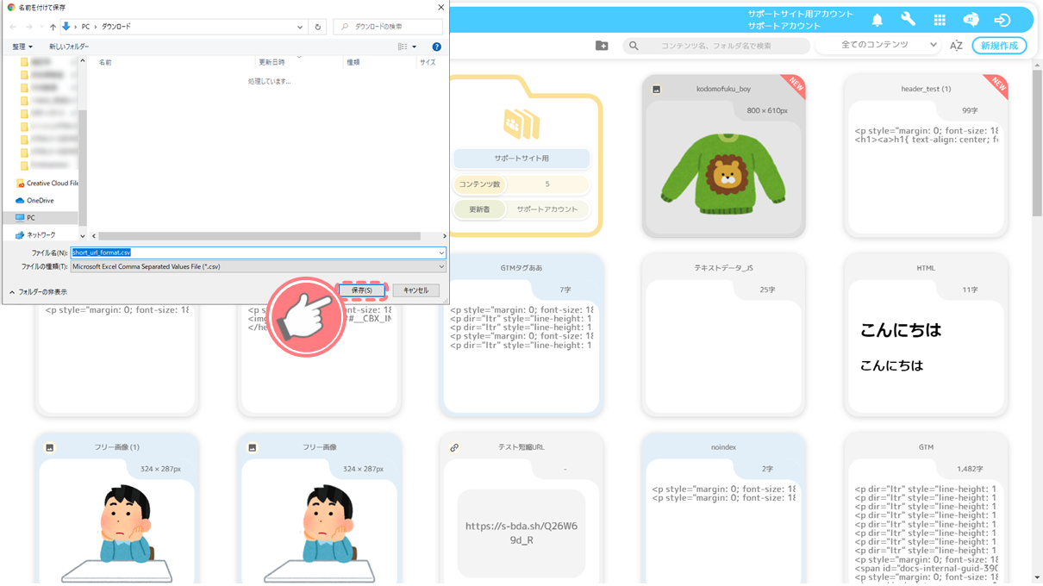Screen dimensions: 1043x586
Task: Collapse folders with フォルダーの非表示
Action: tap(38, 292)
